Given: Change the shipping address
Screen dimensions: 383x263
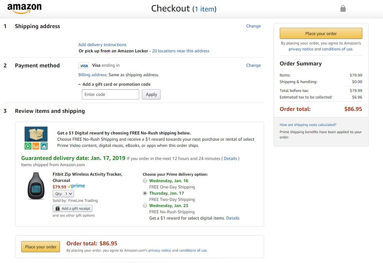Looking at the screenshot, I should pyautogui.click(x=253, y=26).
